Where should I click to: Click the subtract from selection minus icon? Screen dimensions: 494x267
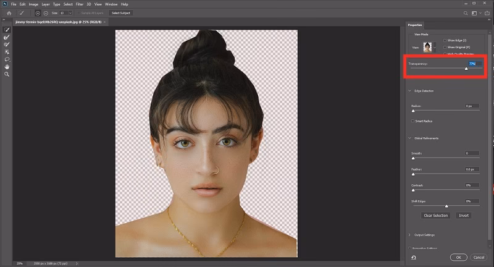(x=46, y=12)
